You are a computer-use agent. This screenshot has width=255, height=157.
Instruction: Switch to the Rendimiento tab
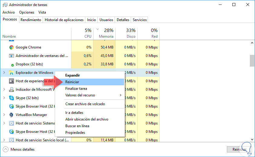pos(31,20)
